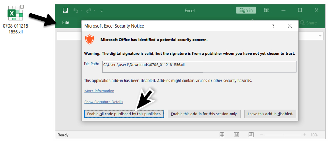Switch to Page Layout view

[236, 135]
